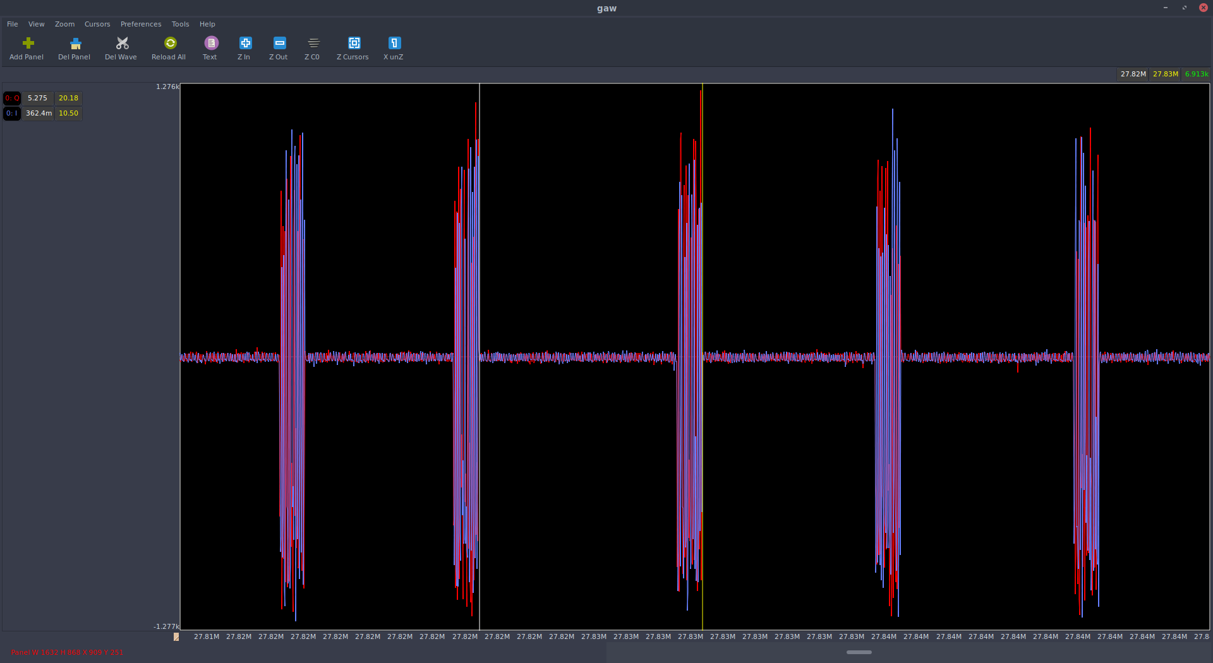Click the Add Panel toolbar icon
Screen dimensions: 1213x663
(x=28, y=43)
